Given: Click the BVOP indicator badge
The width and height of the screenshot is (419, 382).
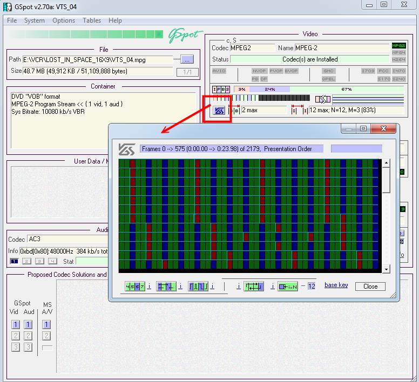Looking at the screenshot, I should click(x=291, y=71).
